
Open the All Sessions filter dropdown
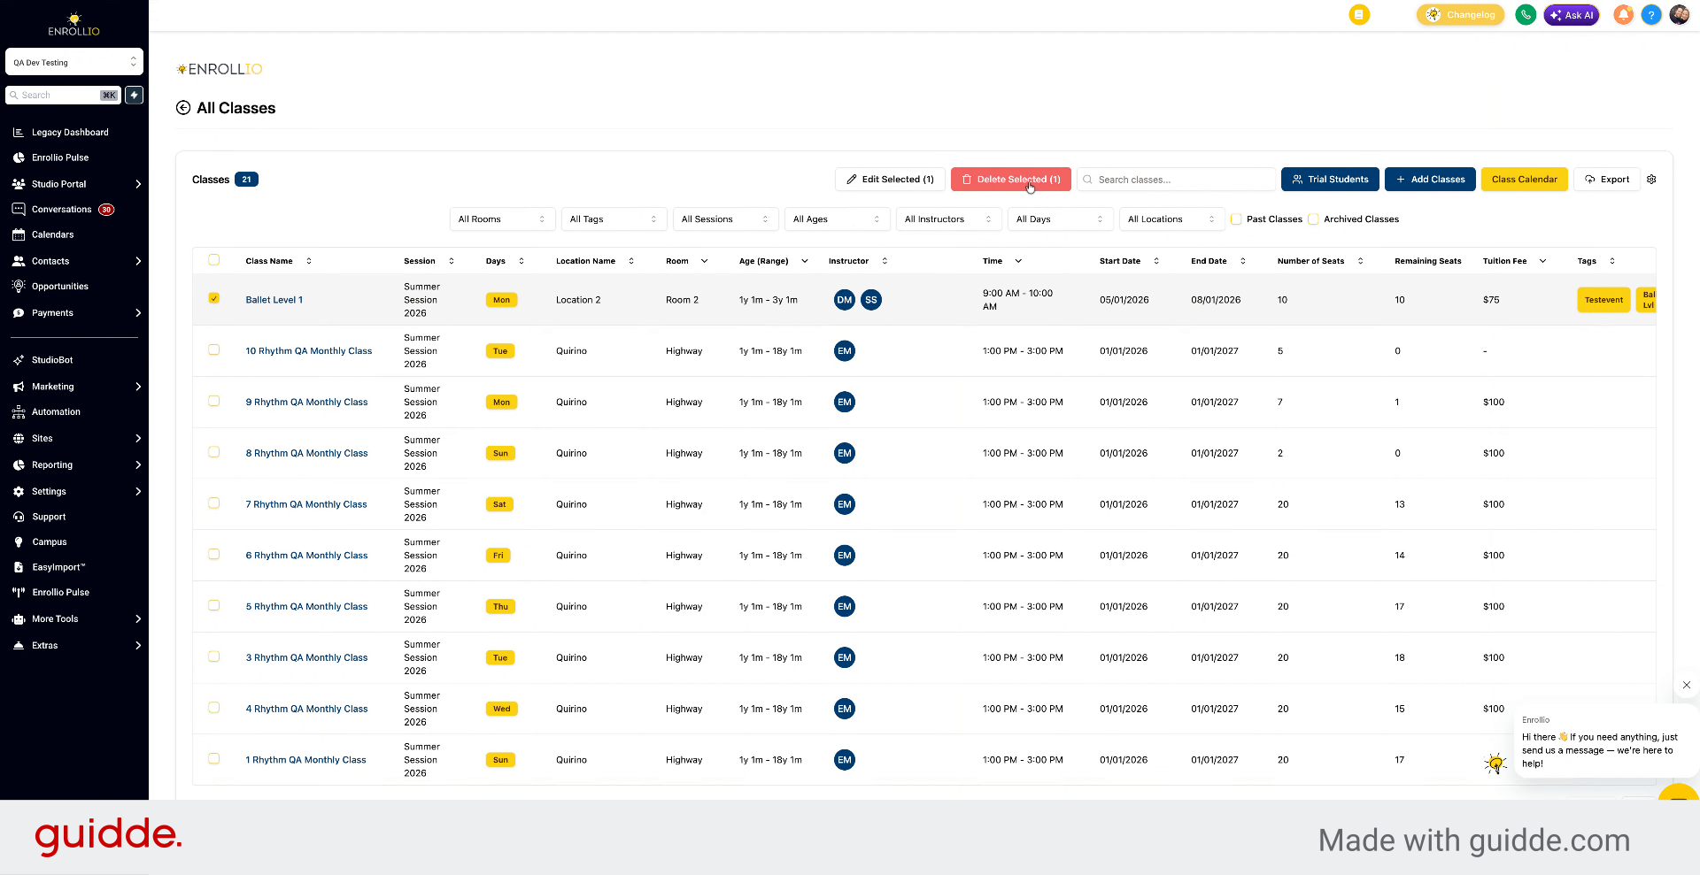coord(725,219)
